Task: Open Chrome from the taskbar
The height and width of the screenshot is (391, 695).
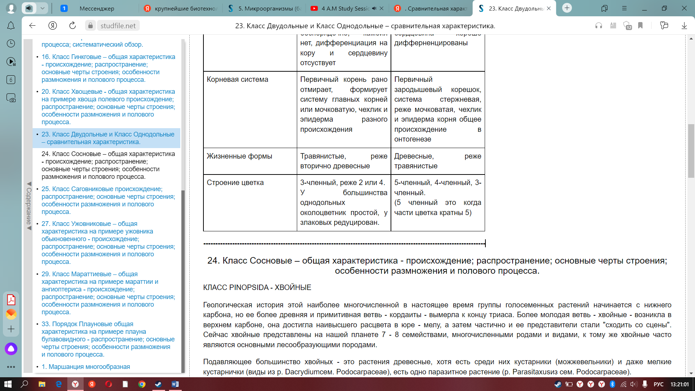Action: pos(142,384)
